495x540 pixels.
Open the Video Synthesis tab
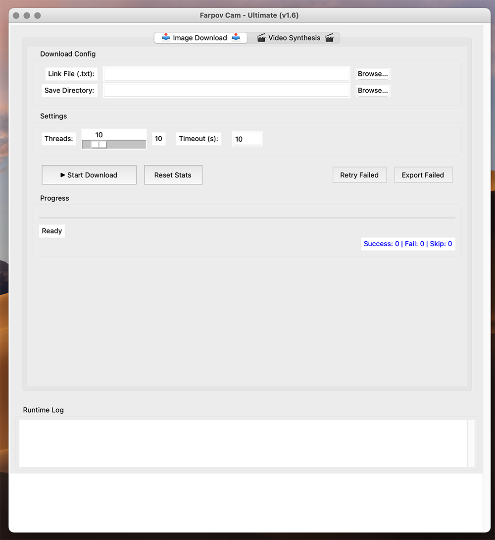[295, 38]
